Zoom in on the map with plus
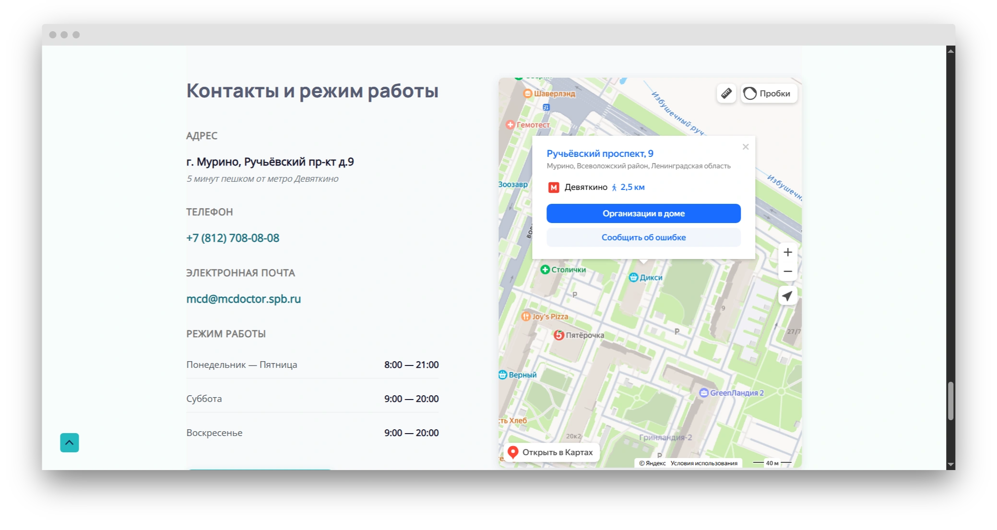 pyautogui.click(x=787, y=252)
